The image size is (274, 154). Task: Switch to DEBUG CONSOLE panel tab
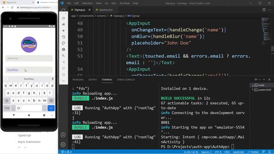click(126, 80)
